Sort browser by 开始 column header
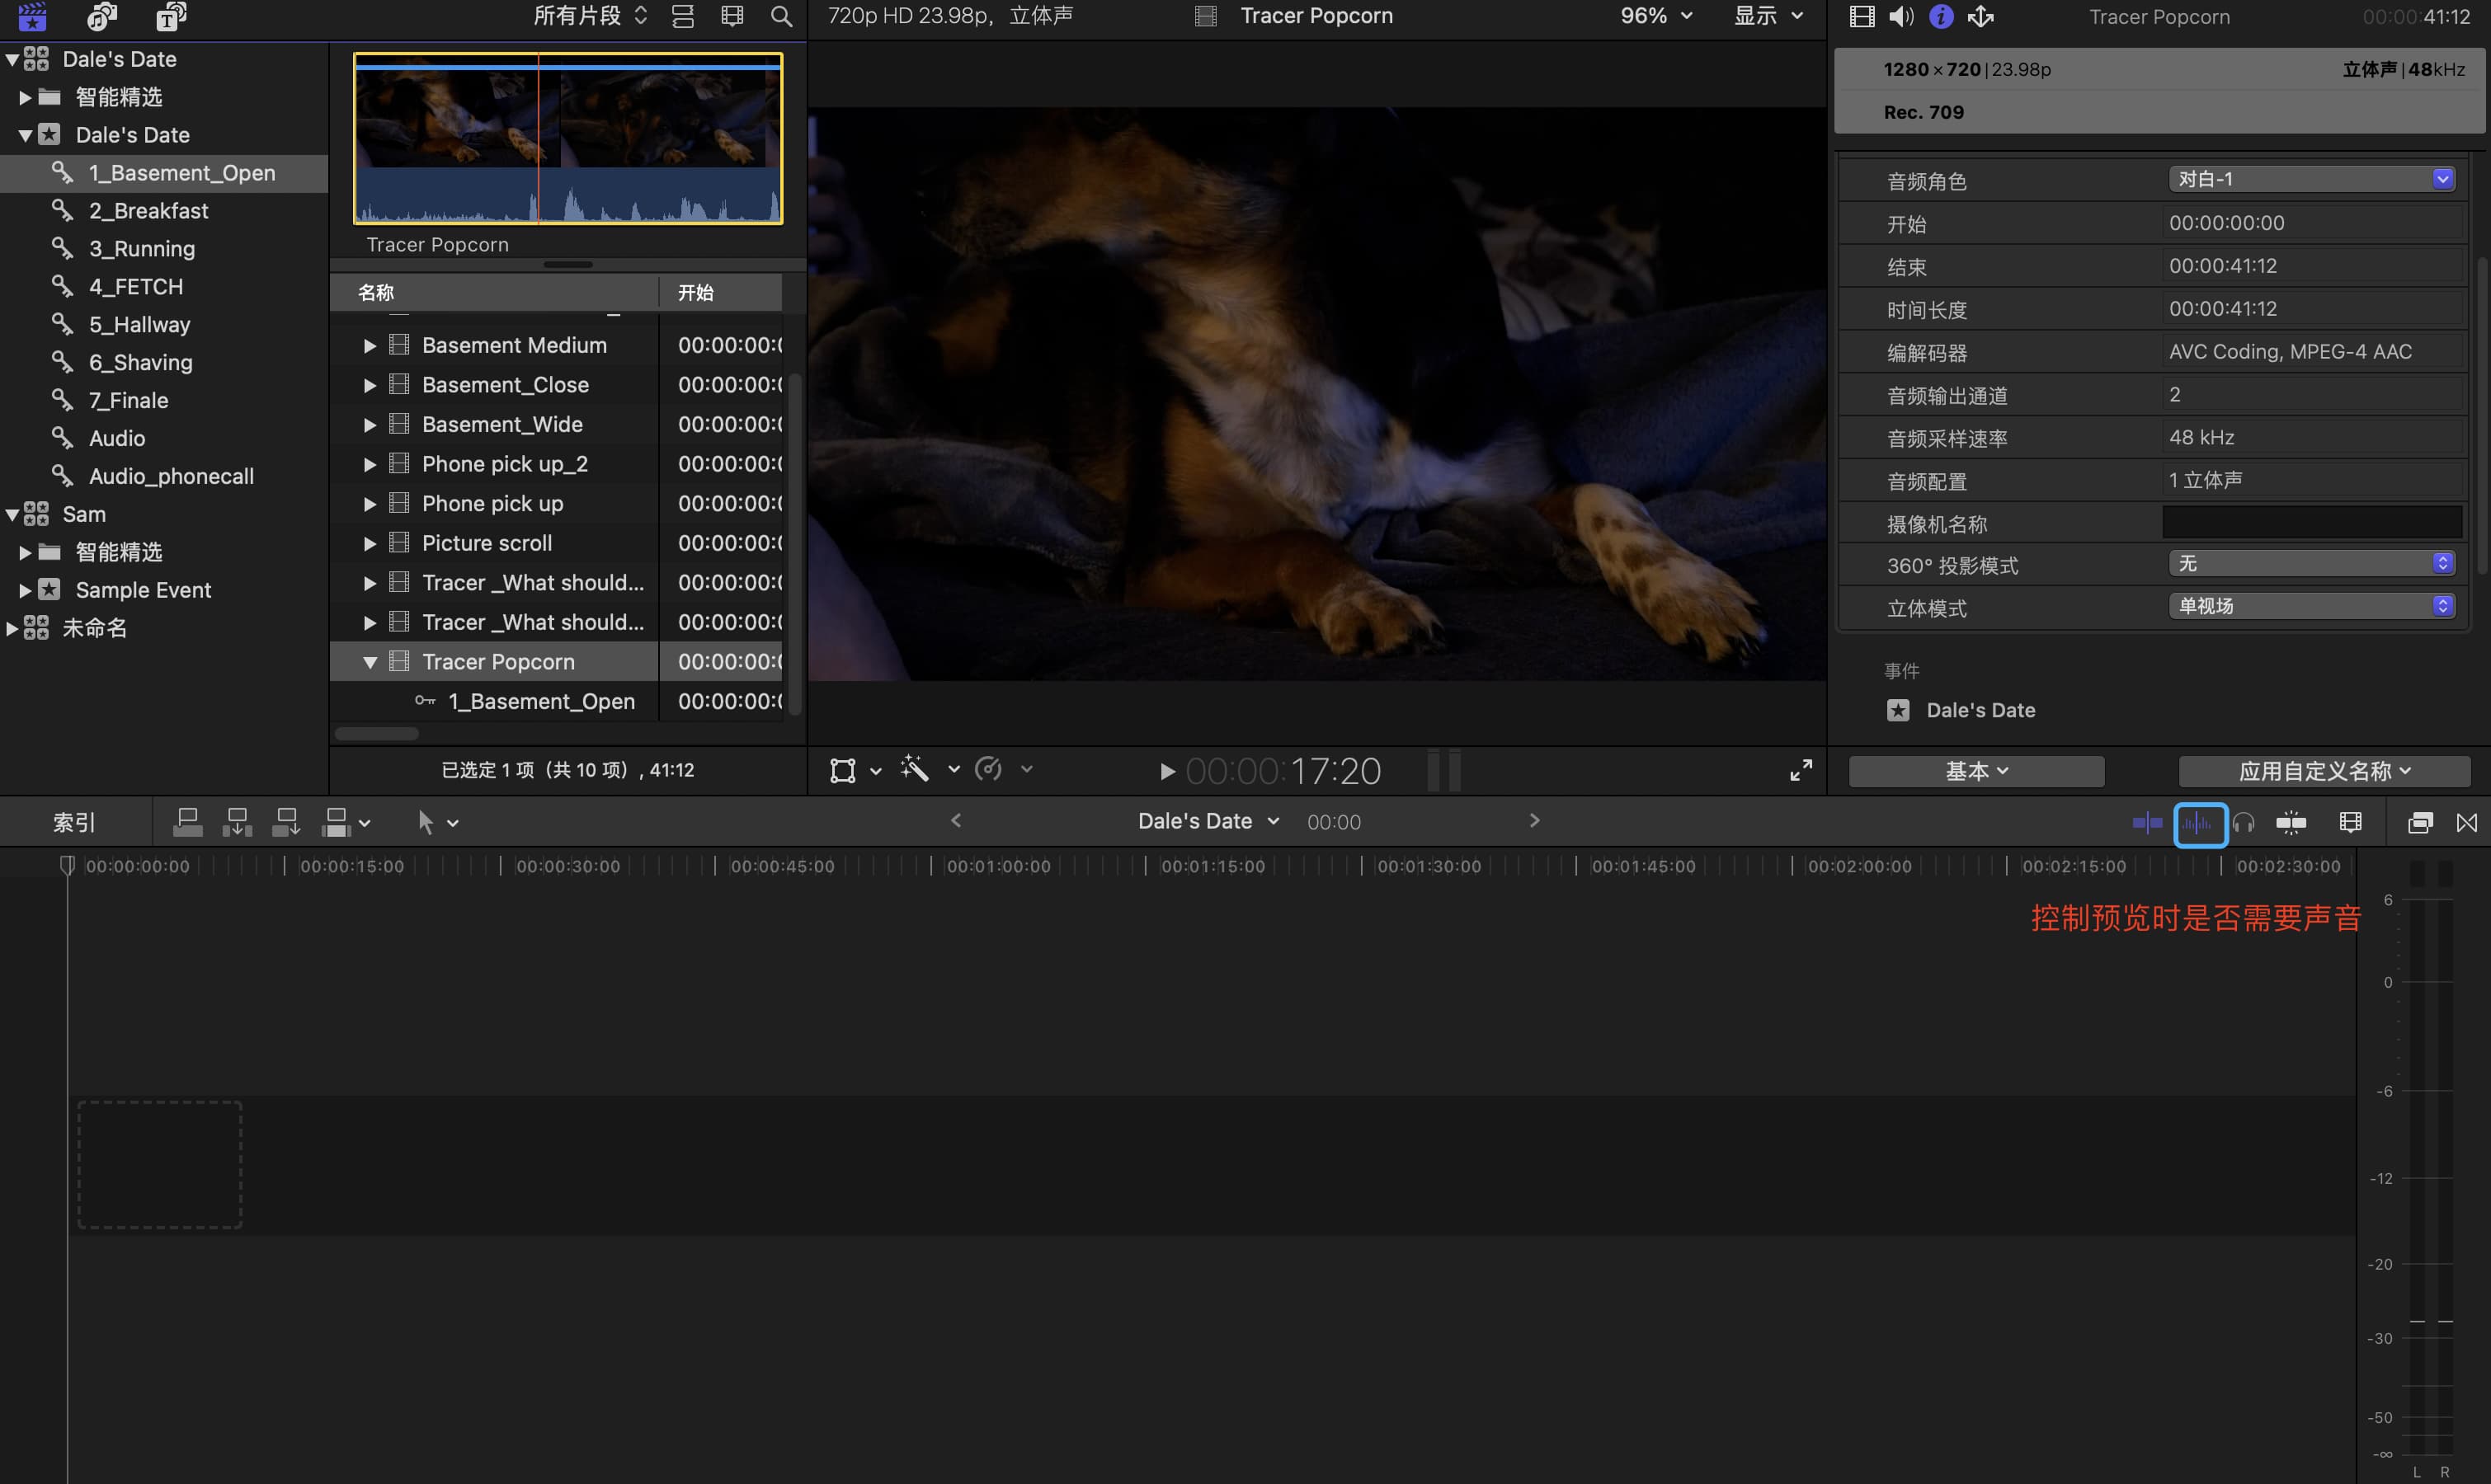The image size is (2491, 1484). coord(720,293)
